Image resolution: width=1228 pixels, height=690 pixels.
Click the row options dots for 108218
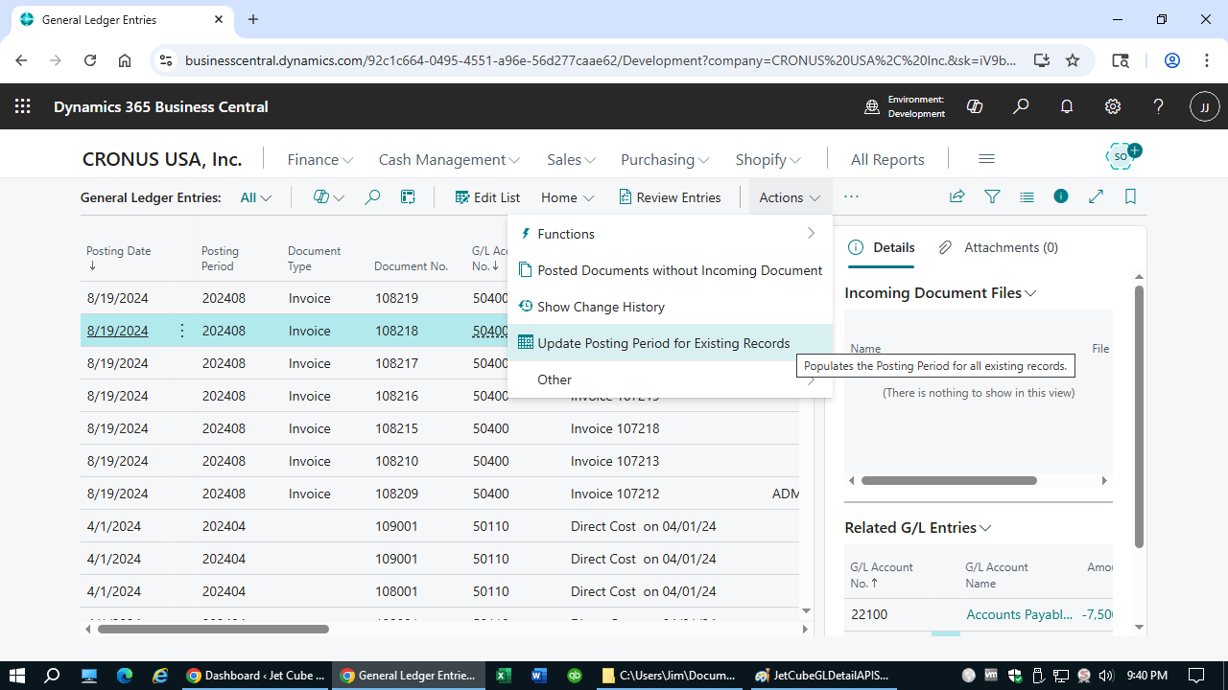(182, 331)
